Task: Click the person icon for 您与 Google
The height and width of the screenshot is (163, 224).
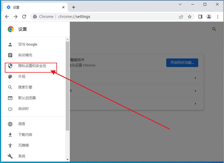Action: click(x=10, y=45)
